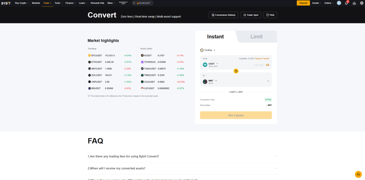Switch to the Instant tab

[x=215, y=36]
